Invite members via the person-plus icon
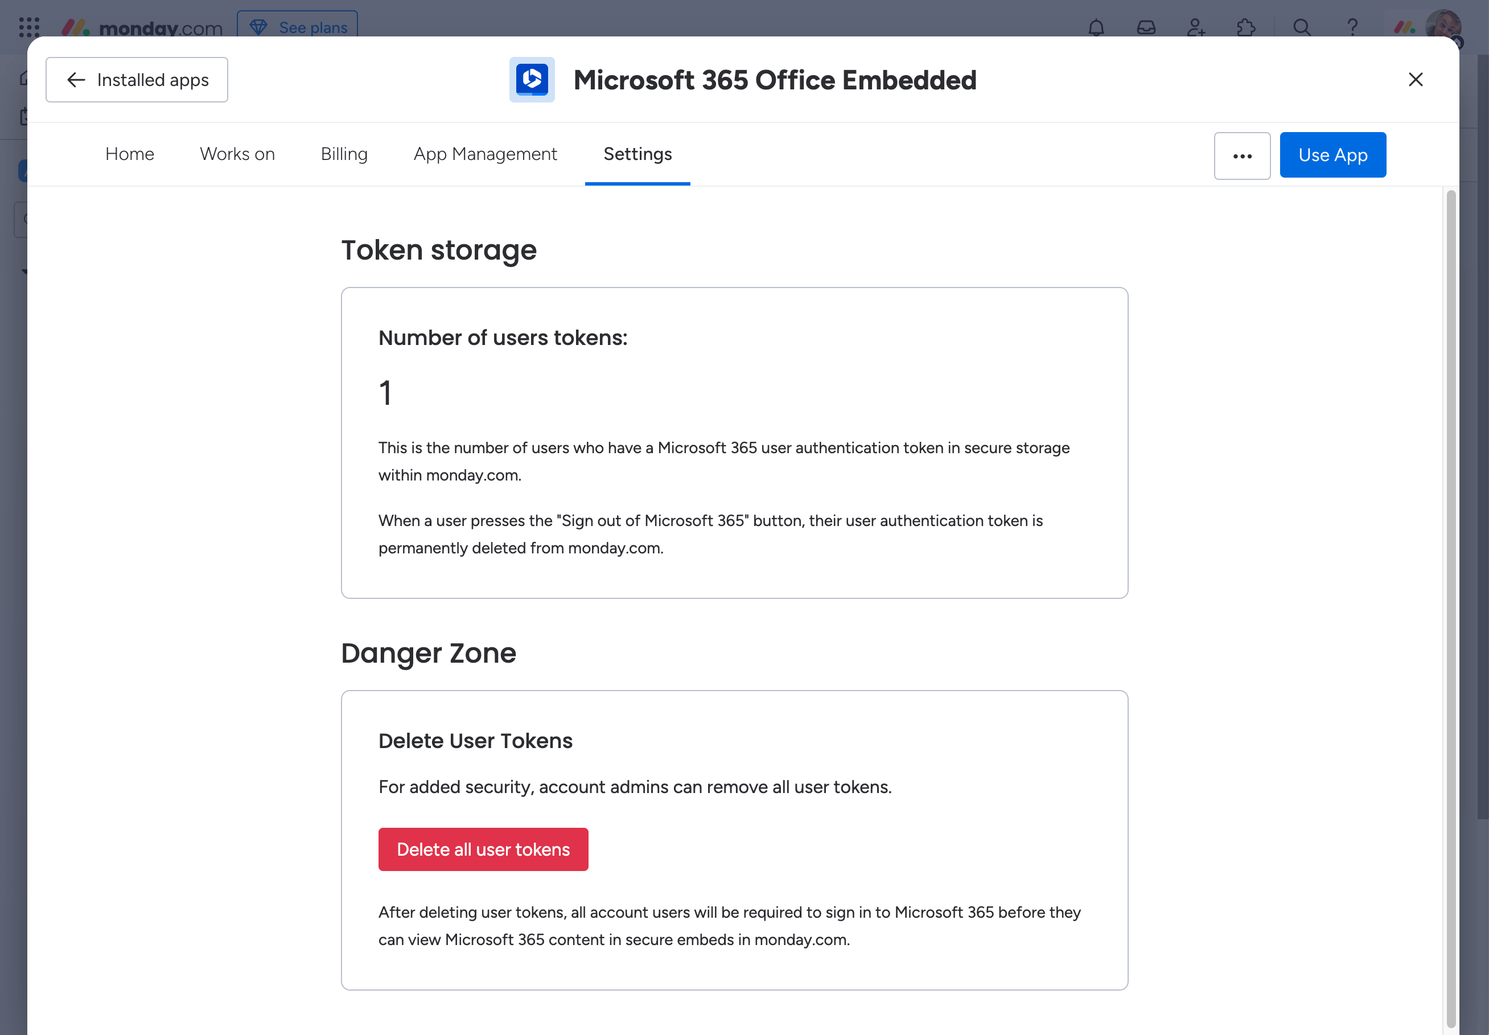Image resolution: width=1489 pixels, height=1035 pixels. [x=1196, y=27]
